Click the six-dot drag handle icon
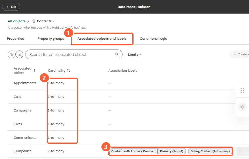 (242, 90)
